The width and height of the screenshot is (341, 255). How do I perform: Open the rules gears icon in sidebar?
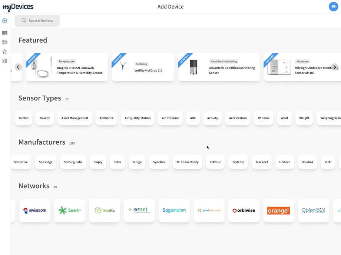click(4, 42)
